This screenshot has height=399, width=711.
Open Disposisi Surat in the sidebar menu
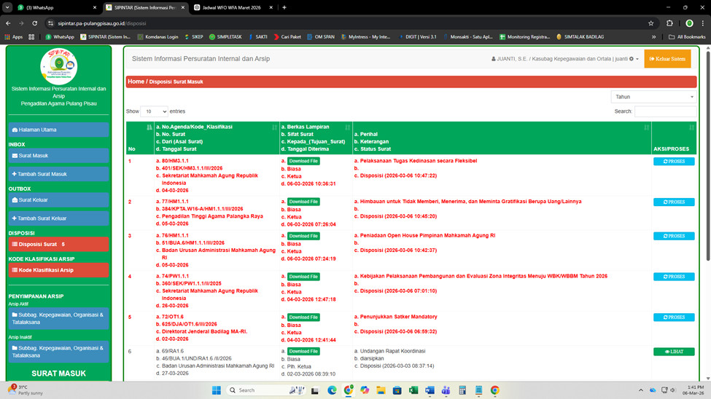(x=58, y=245)
